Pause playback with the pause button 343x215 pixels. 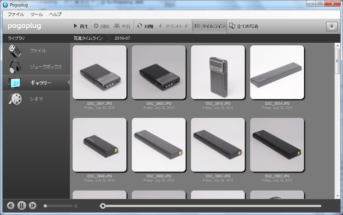click(x=22, y=206)
